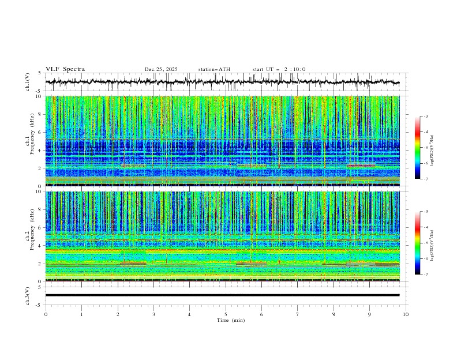Image resolution: width=457 pixels, height=353 pixels.
Task: Click the VLF Spectra title text
Action: point(65,69)
